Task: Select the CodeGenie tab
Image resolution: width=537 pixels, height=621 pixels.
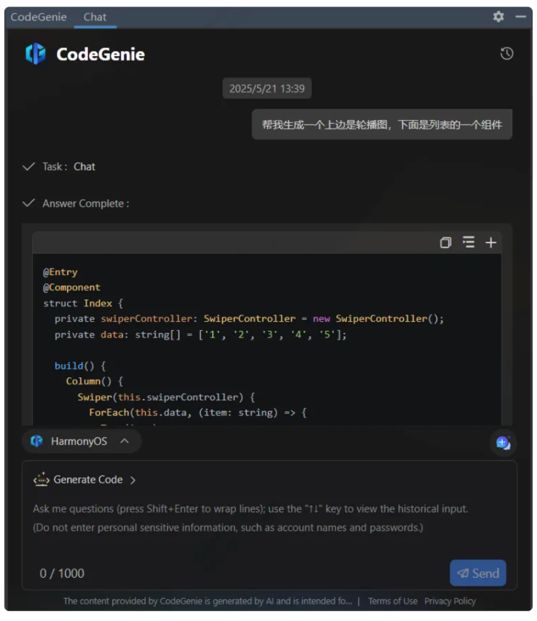Action: [x=39, y=17]
